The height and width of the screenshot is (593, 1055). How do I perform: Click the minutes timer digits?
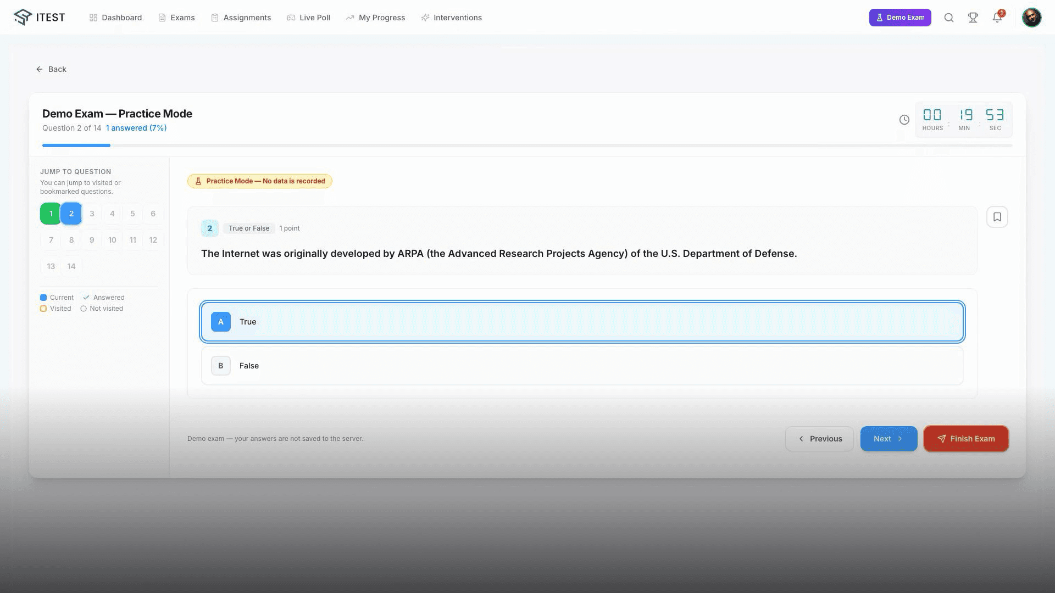(965, 115)
